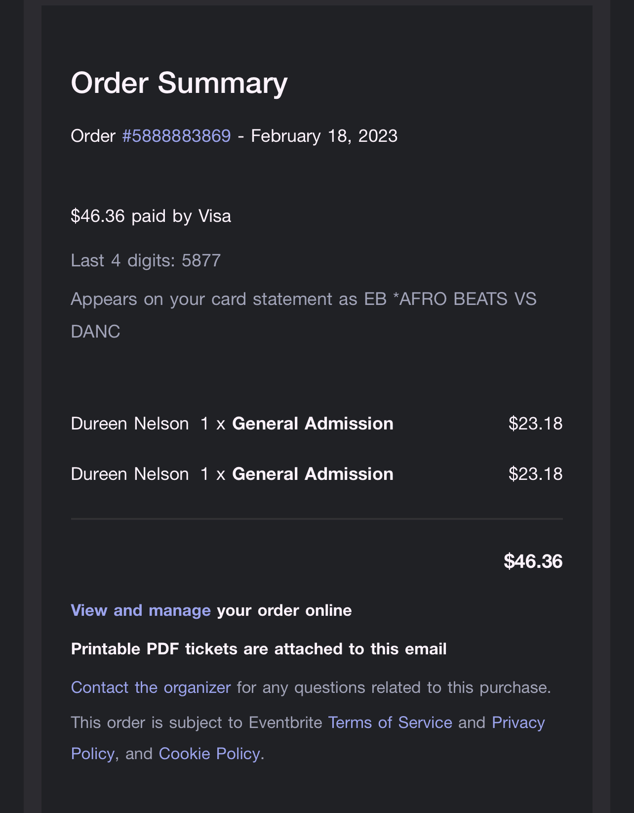Viewport: 634px width, 813px height.
Task: Select the second General Admission ticket label
Action: (x=313, y=474)
